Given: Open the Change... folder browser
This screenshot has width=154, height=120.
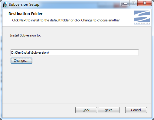Looking at the screenshot, I should tap(21, 61).
